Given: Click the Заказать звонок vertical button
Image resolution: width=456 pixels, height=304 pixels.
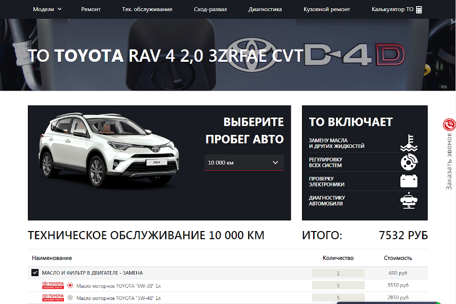Looking at the screenshot, I should coord(449,162).
